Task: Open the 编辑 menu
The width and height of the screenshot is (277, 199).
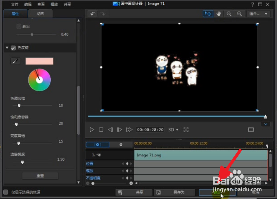Action: pos(28,4)
